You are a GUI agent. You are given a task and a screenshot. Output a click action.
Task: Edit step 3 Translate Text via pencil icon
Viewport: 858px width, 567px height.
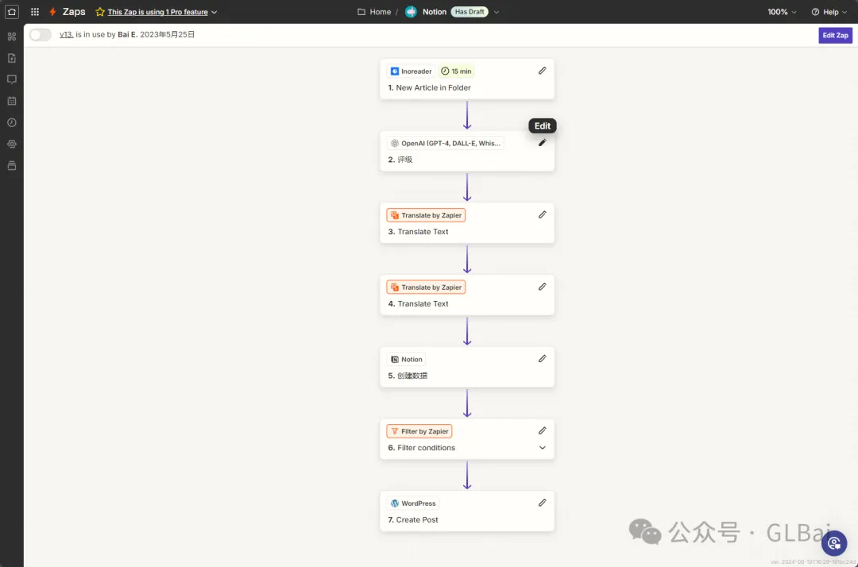[543, 215]
